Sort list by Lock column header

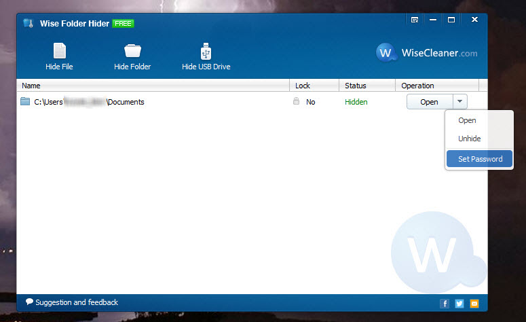pos(314,86)
